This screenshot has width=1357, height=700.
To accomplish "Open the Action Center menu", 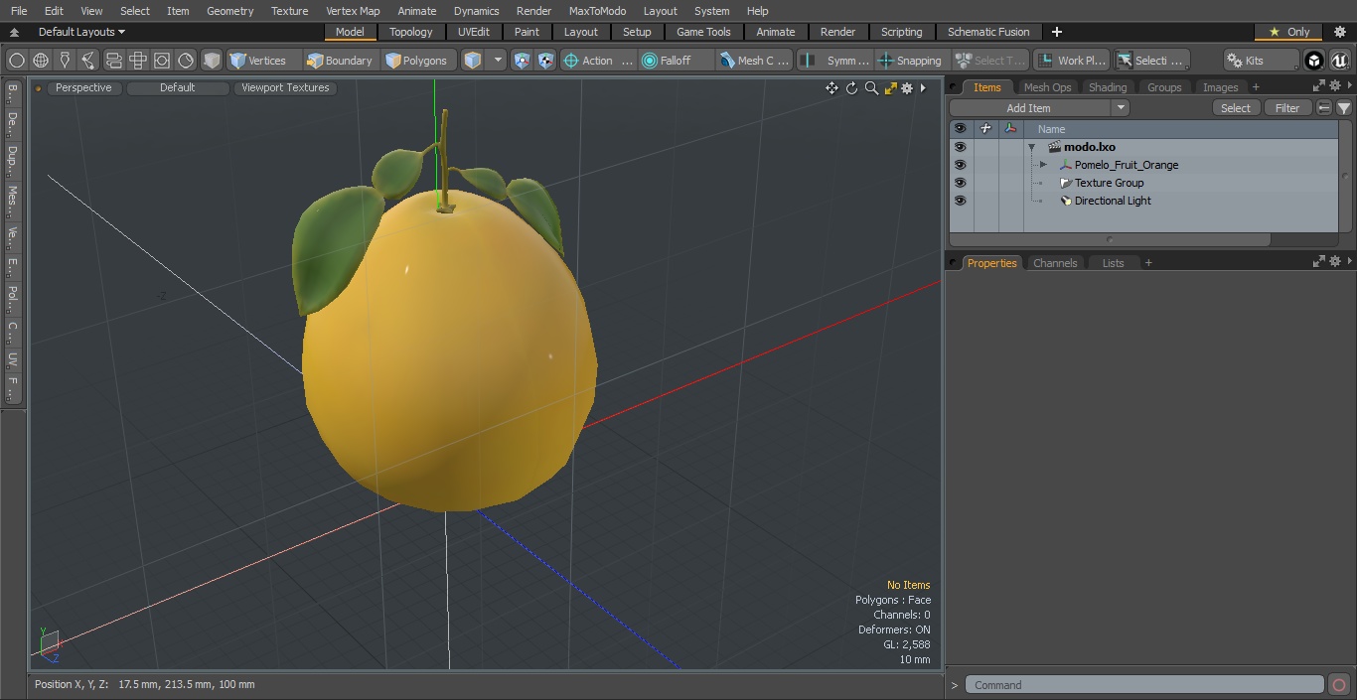I will pyautogui.click(x=598, y=61).
